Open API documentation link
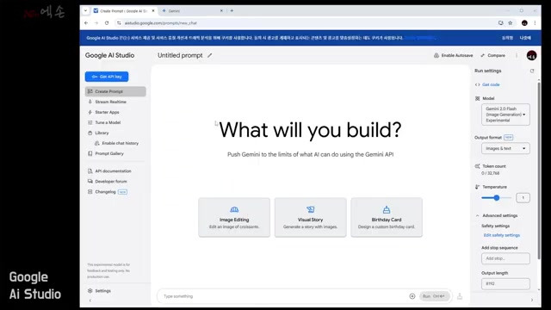Image resolution: width=551 pixels, height=310 pixels. [113, 171]
